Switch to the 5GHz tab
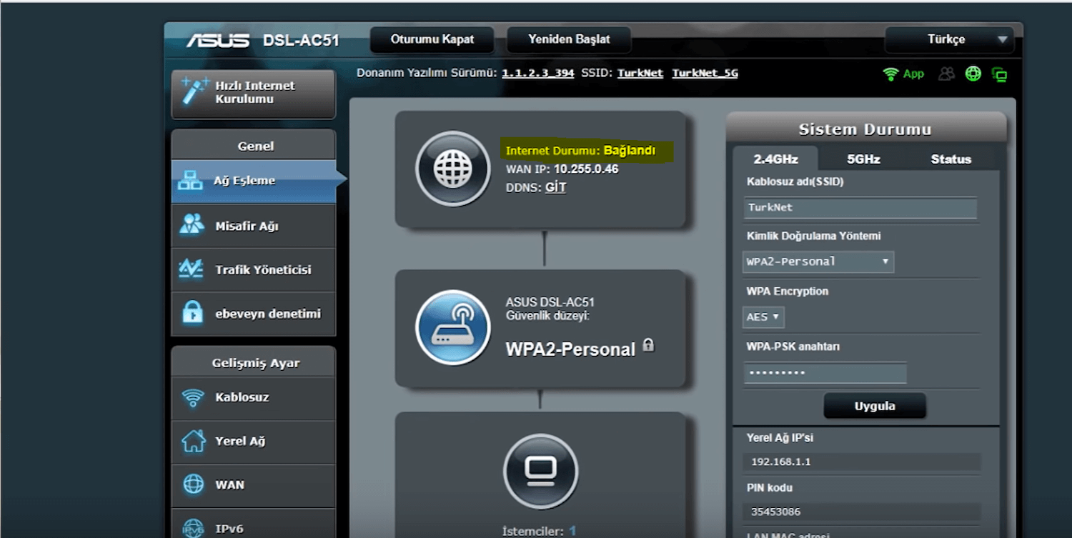The image size is (1072, 538). (x=863, y=159)
